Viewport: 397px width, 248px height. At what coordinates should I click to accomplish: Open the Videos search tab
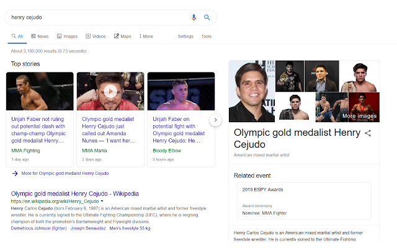tap(96, 37)
